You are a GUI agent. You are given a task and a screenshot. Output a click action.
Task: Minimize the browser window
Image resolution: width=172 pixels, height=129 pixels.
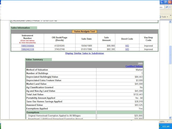(x=162, y=2)
